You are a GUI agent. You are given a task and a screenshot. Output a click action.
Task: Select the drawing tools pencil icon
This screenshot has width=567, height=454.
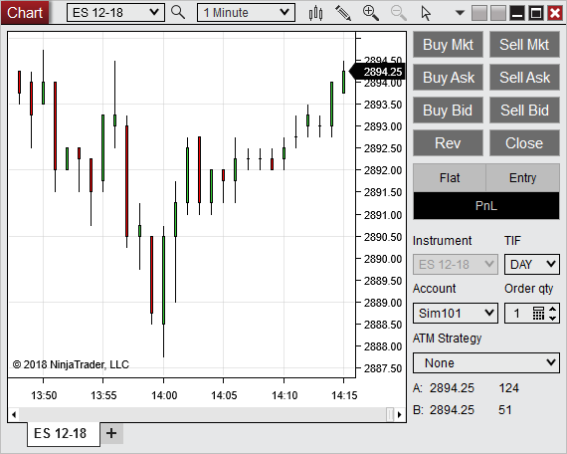[x=343, y=13]
